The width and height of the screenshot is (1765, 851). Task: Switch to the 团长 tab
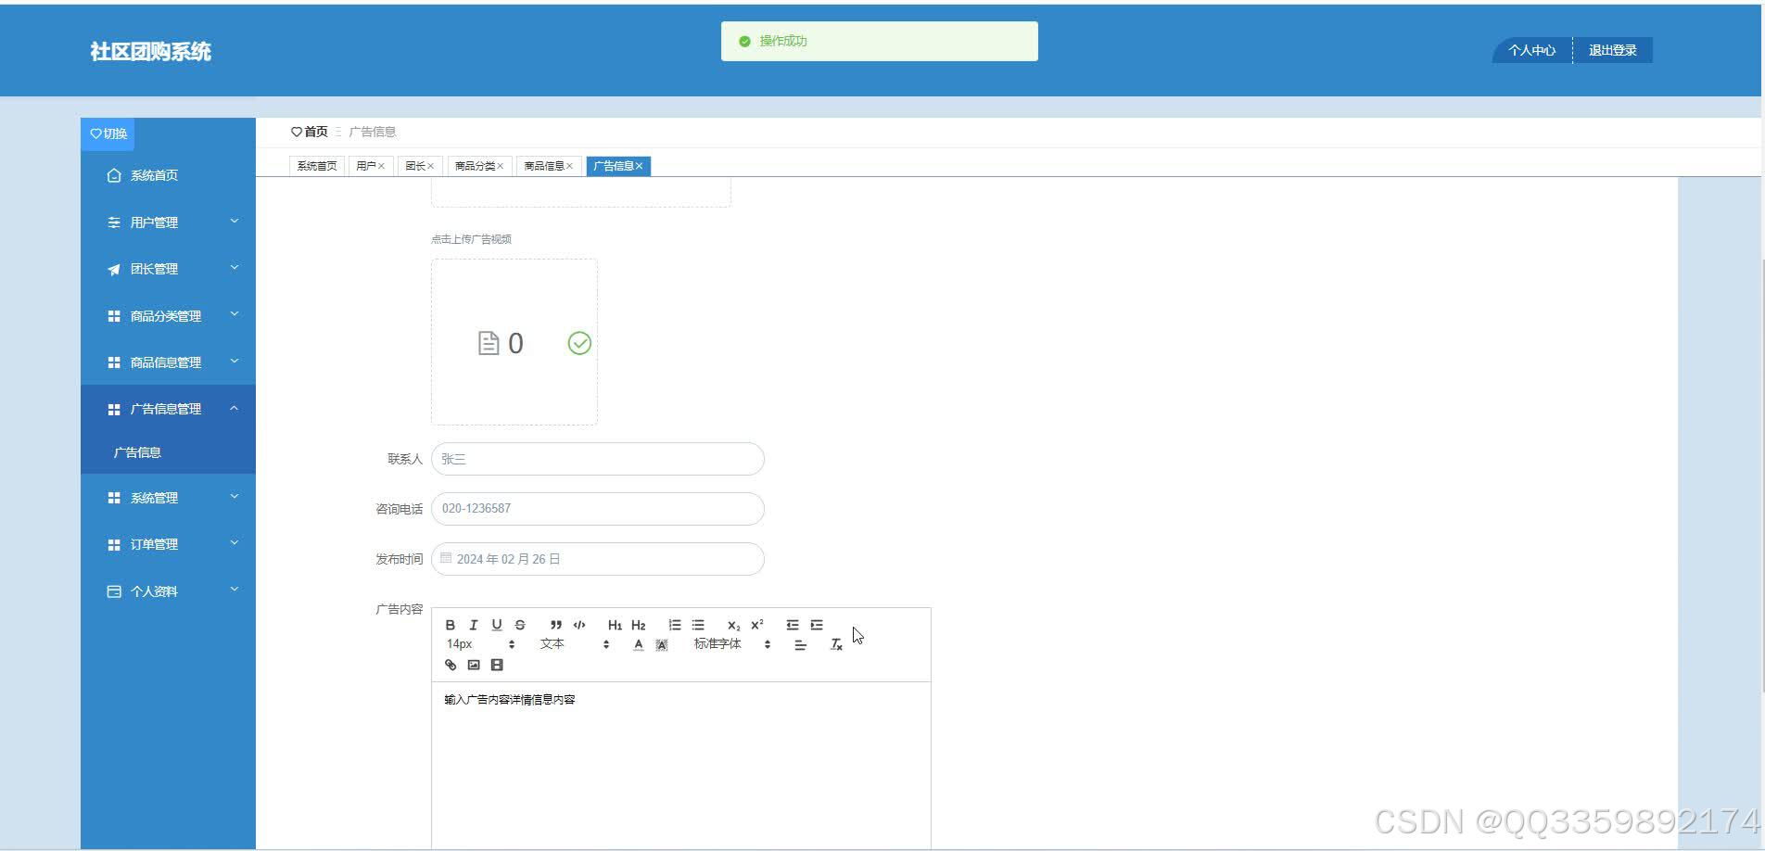tap(415, 166)
